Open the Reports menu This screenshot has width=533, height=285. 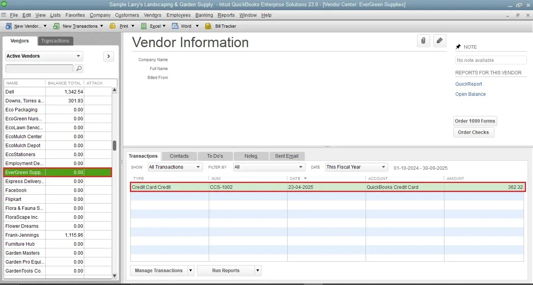pos(226,15)
